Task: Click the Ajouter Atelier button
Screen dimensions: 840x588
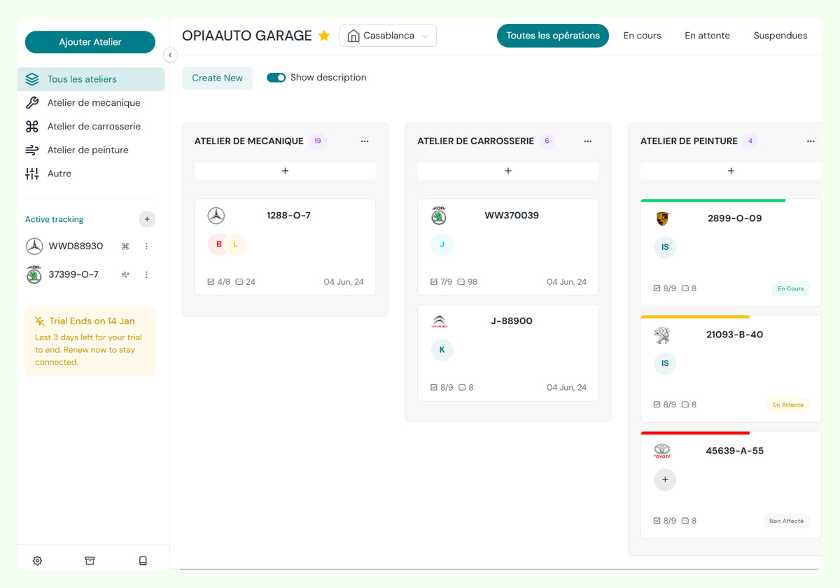Action: tap(90, 42)
